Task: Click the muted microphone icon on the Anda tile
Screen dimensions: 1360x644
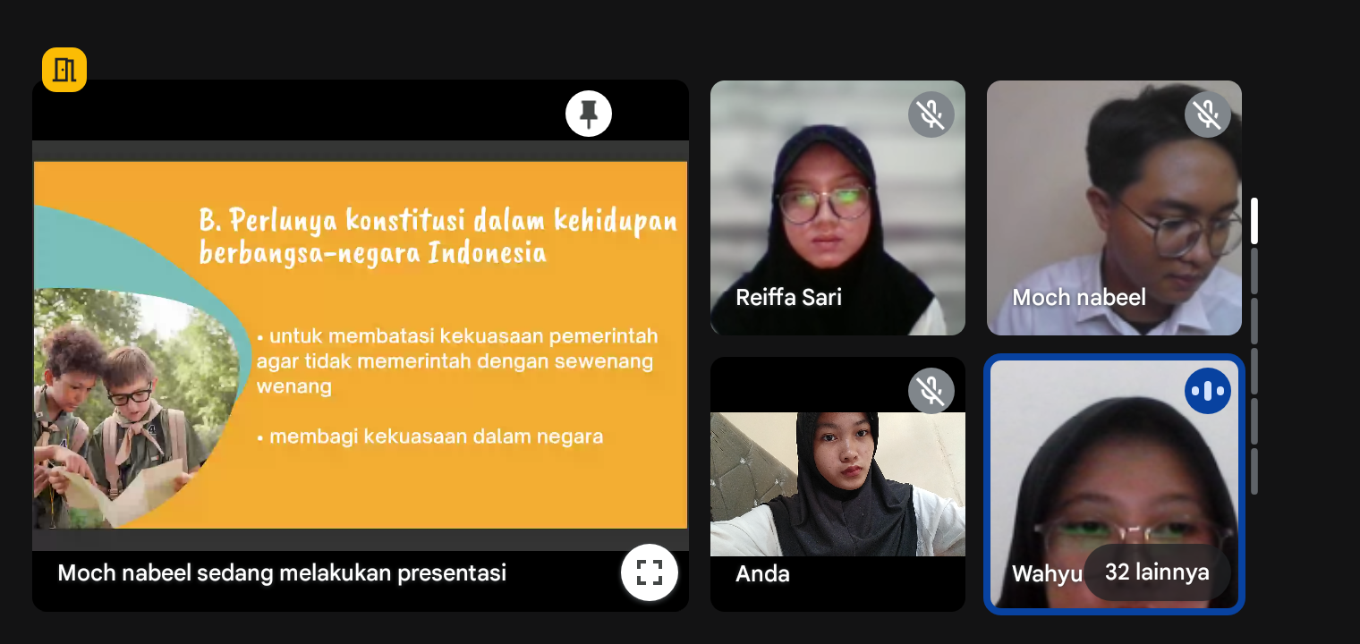Action: [931, 391]
